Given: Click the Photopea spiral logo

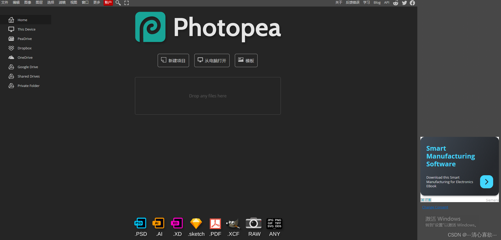Looking at the screenshot, I should coord(150,27).
